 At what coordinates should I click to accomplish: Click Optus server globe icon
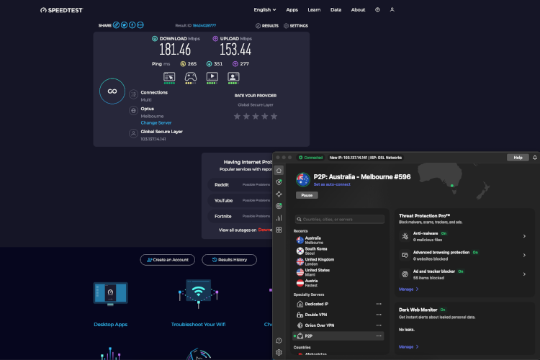(x=134, y=111)
